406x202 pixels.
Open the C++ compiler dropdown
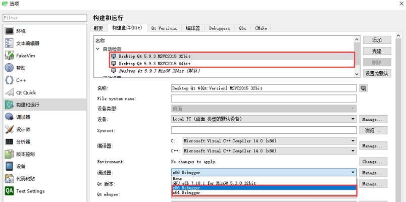[x=270, y=150]
